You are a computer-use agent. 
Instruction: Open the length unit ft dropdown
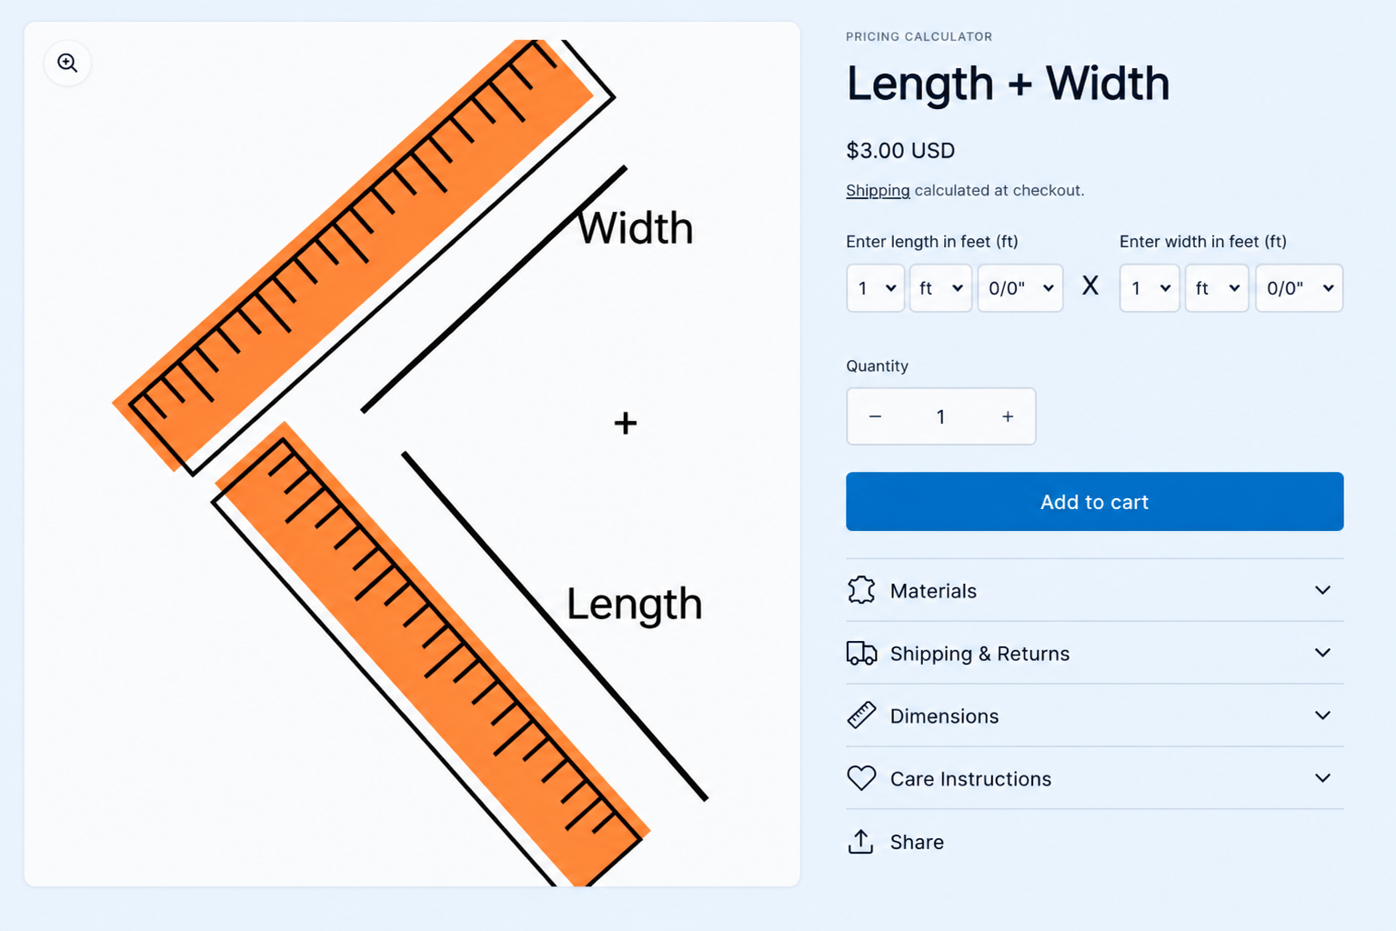click(x=941, y=288)
